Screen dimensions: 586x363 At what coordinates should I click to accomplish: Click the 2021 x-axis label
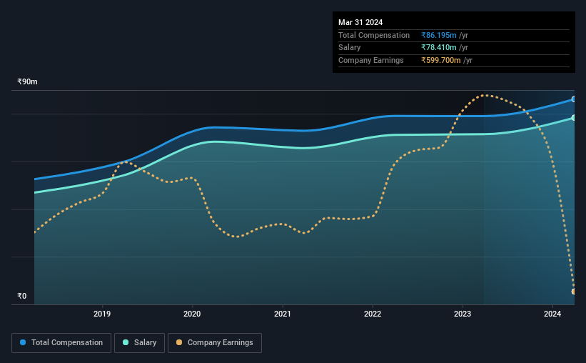(x=282, y=314)
